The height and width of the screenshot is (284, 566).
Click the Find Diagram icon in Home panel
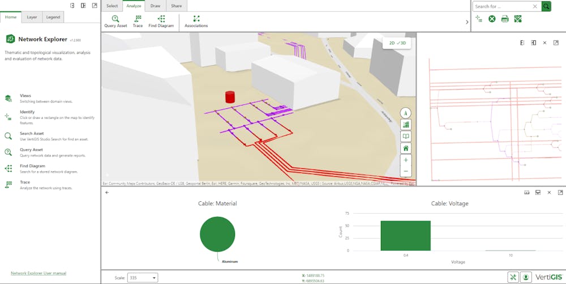8,168
